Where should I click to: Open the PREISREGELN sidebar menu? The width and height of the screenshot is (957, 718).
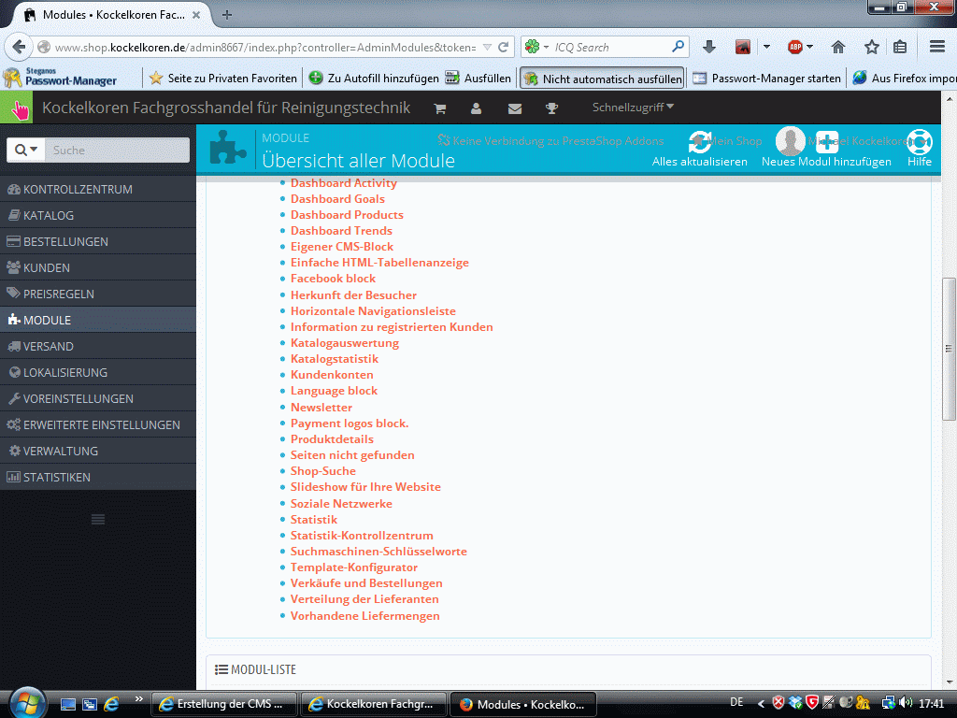pos(98,294)
